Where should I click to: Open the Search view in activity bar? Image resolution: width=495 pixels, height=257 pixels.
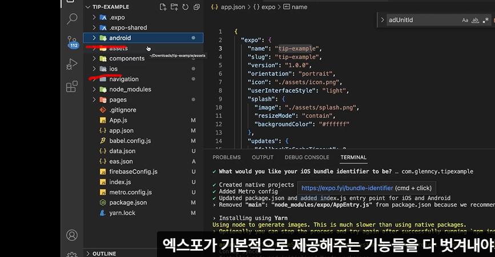coord(72,19)
